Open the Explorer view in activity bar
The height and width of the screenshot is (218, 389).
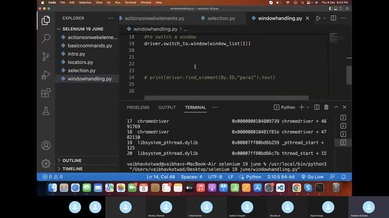pyautogui.click(x=46, y=20)
